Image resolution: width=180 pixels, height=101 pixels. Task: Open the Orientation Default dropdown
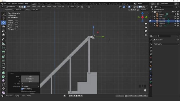pyautogui.click(x=19, y=10)
